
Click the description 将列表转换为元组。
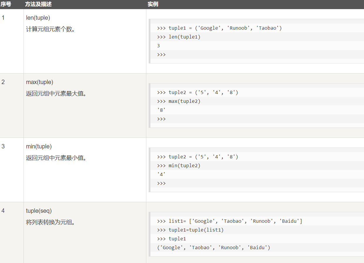[x=51, y=222]
